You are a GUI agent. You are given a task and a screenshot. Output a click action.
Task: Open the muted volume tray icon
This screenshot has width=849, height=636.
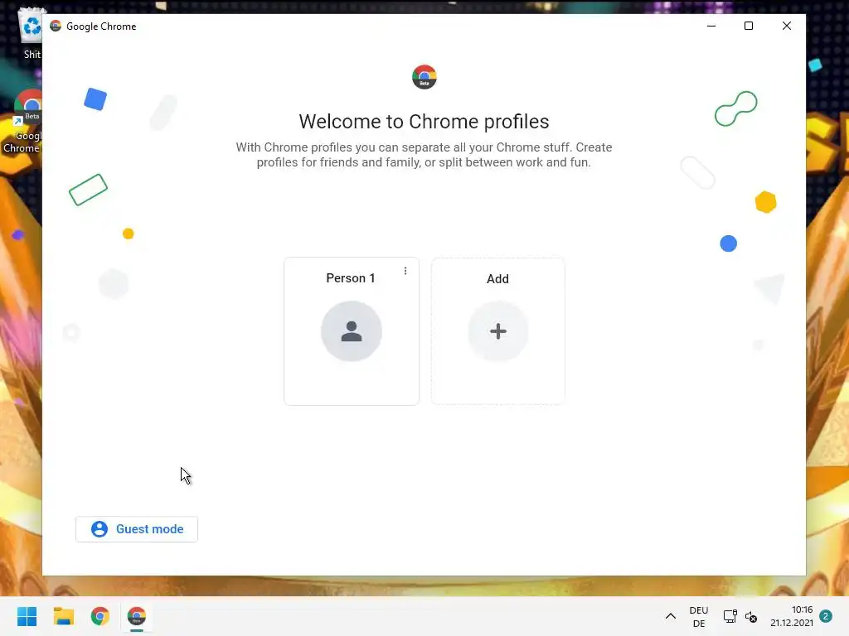coord(751,616)
